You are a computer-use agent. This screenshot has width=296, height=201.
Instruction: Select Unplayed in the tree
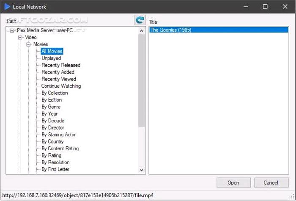click(51, 58)
